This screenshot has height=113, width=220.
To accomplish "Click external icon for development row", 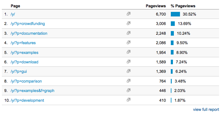I will (129, 100).
